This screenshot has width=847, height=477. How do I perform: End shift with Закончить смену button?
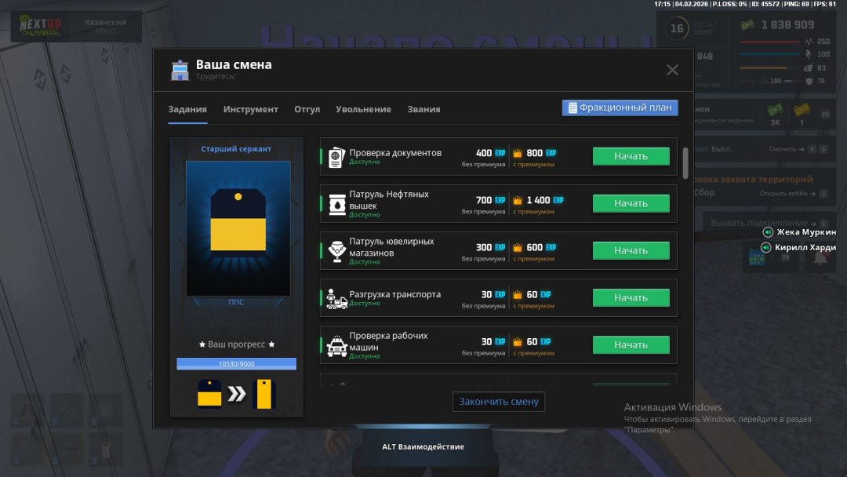tap(498, 402)
